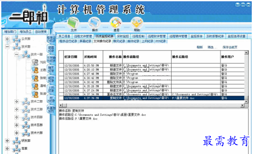Open the 查看 toolbar icon
253x154 pixels.
116,23
